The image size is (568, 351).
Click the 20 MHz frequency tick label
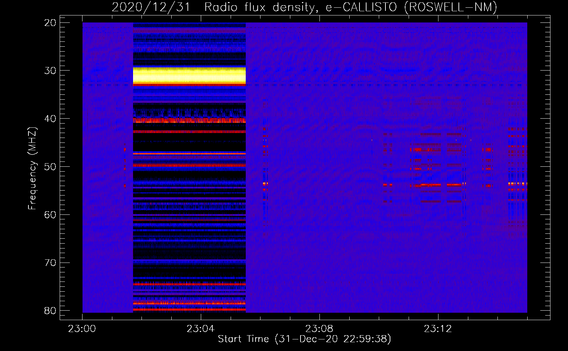[x=50, y=23]
